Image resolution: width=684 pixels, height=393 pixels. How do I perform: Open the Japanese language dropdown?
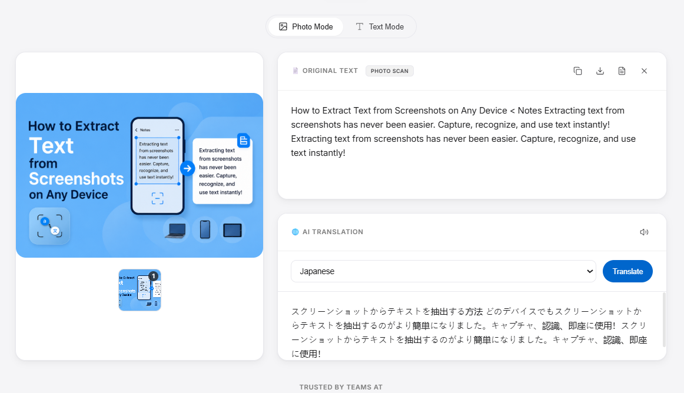(443, 271)
